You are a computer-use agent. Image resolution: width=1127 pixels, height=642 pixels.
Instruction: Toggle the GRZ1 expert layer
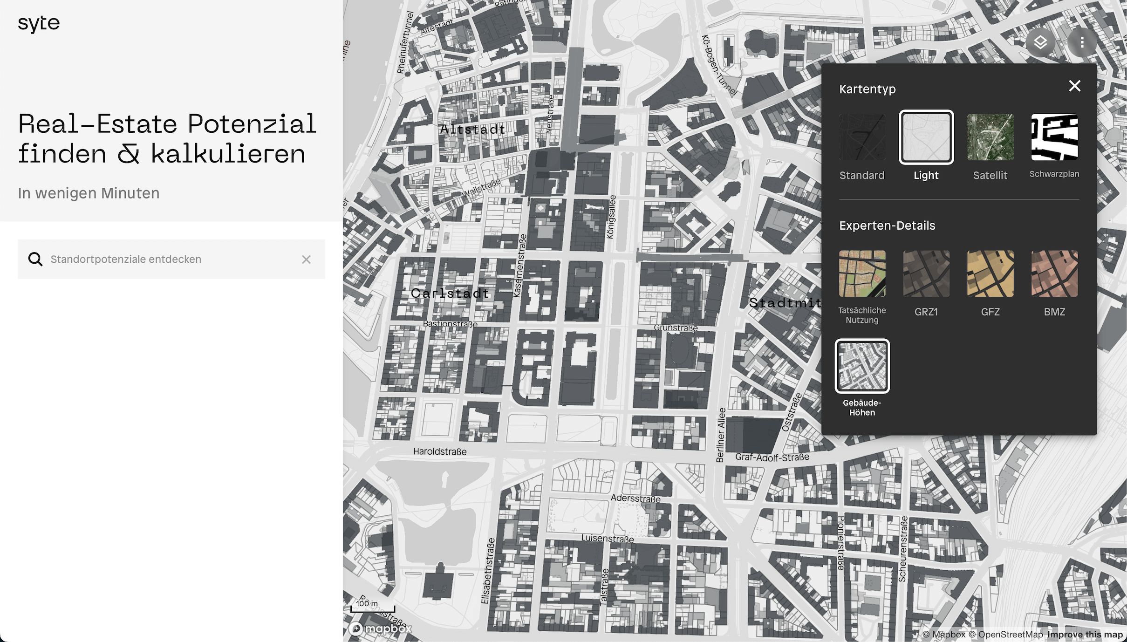pyautogui.click(x=926, y=274)
